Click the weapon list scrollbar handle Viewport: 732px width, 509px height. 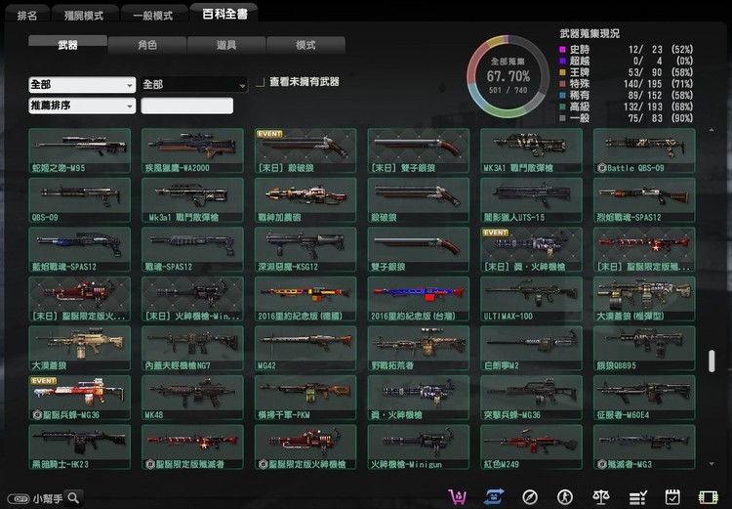pos(712,361)
